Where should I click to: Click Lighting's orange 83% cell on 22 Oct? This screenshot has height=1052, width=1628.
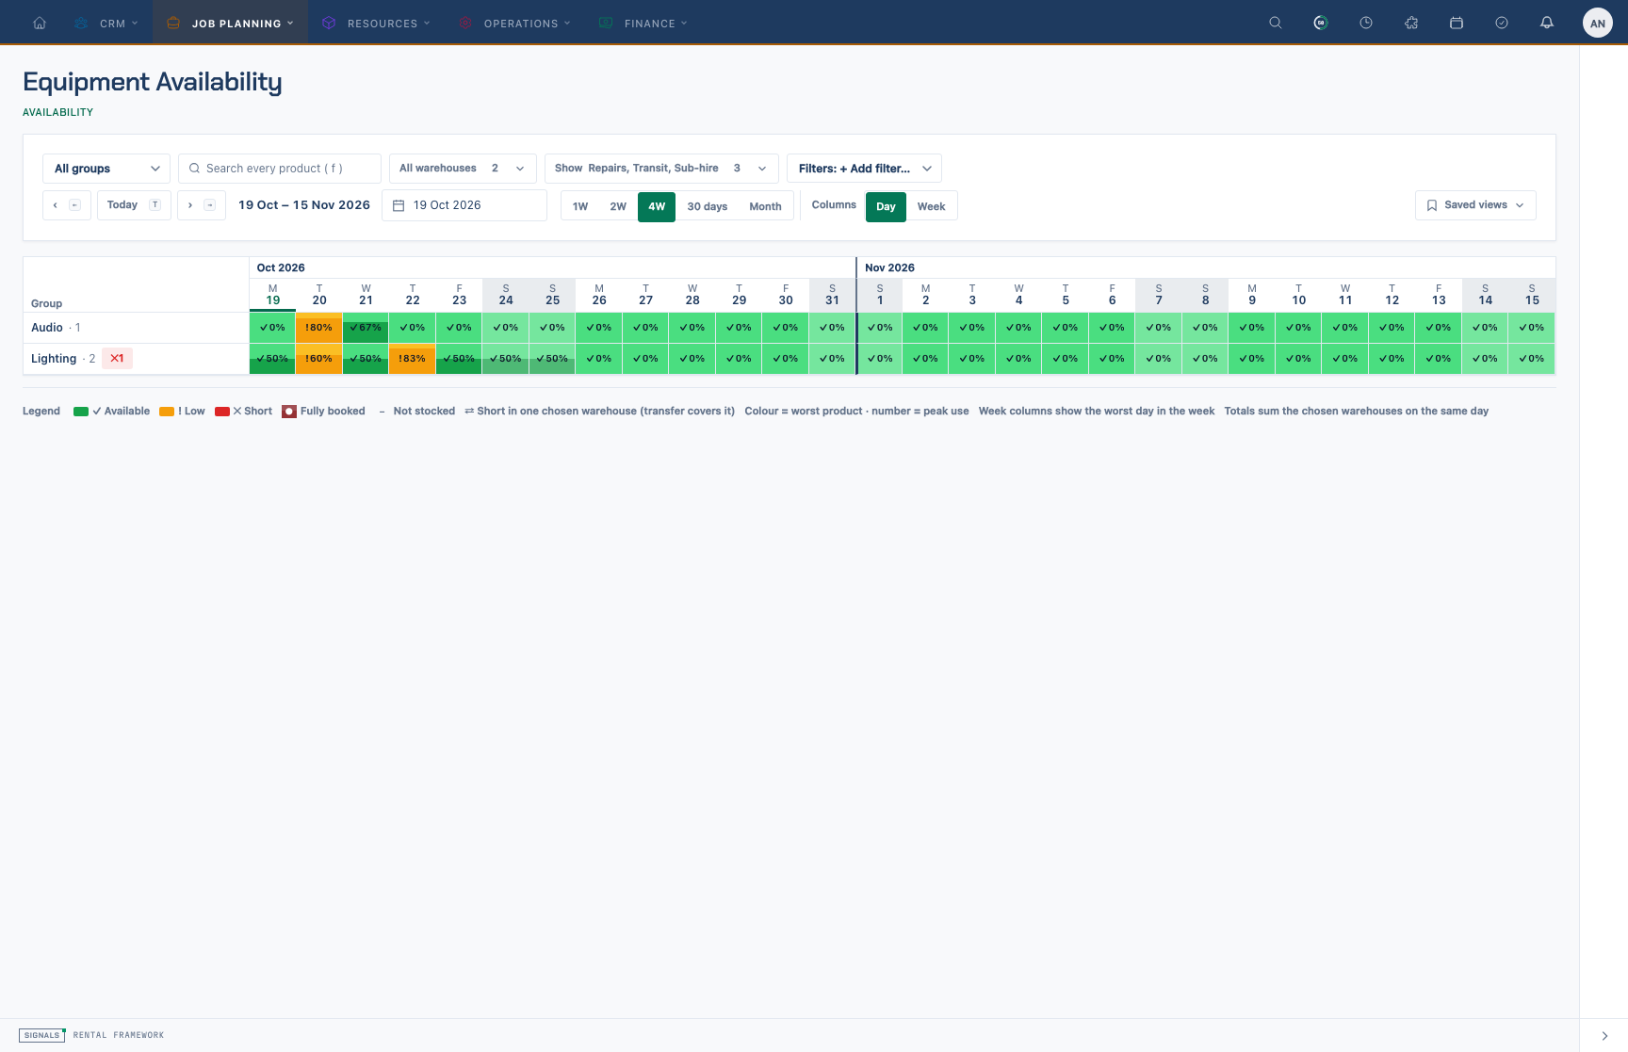[413, 359]
